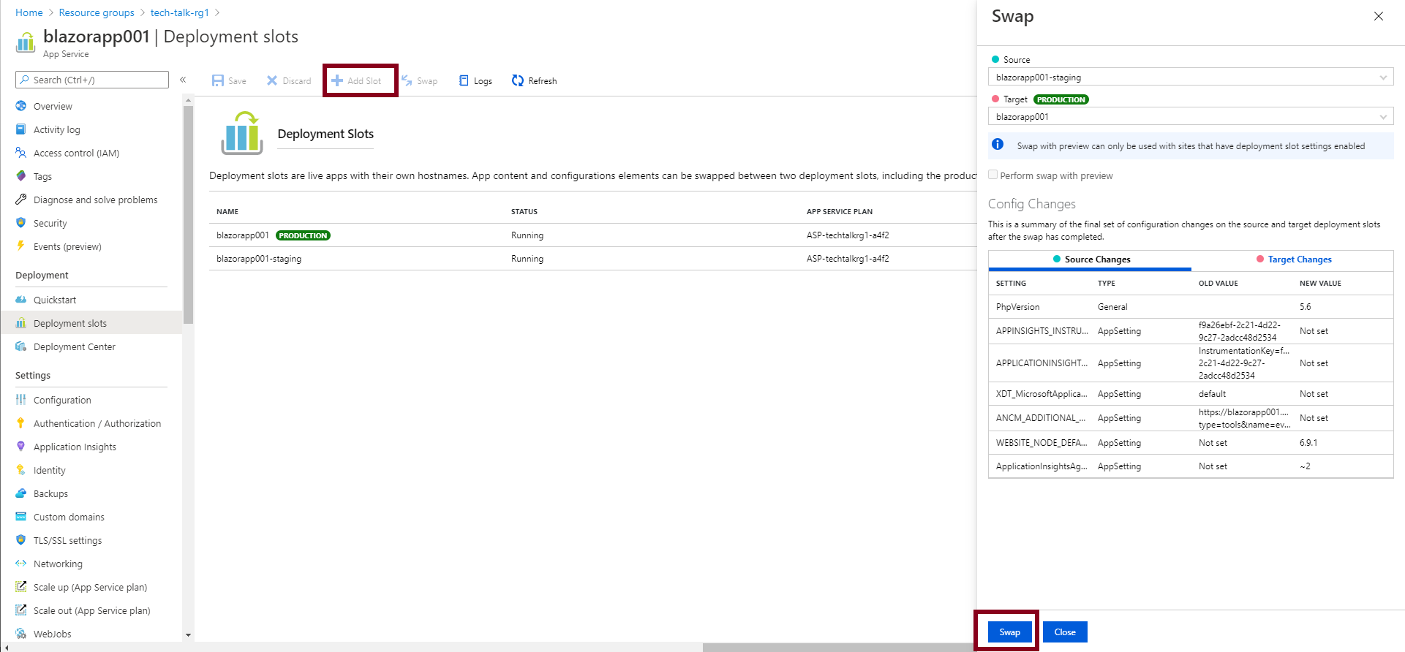Viewport: 1405px width, 652px height.
Task: Click the Deployment slots icon in sidebar
Action: click(x=21, y=323)
